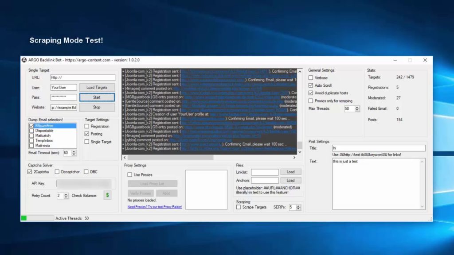Click the Verify Proxies button
Viewport: 454px width, 255px height.
[141, 193]
